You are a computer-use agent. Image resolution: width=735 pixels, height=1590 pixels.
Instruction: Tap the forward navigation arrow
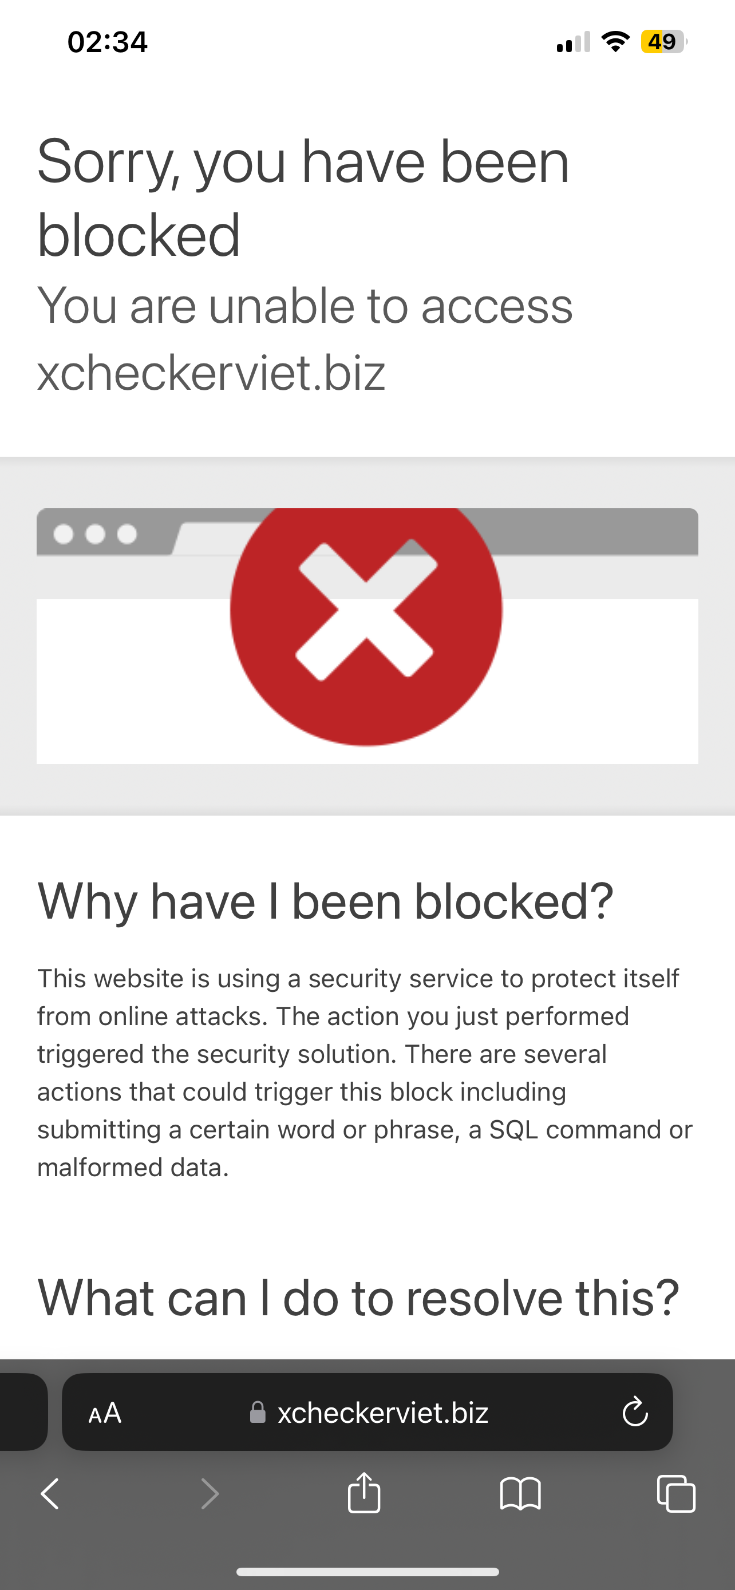tap(210, 1494)
